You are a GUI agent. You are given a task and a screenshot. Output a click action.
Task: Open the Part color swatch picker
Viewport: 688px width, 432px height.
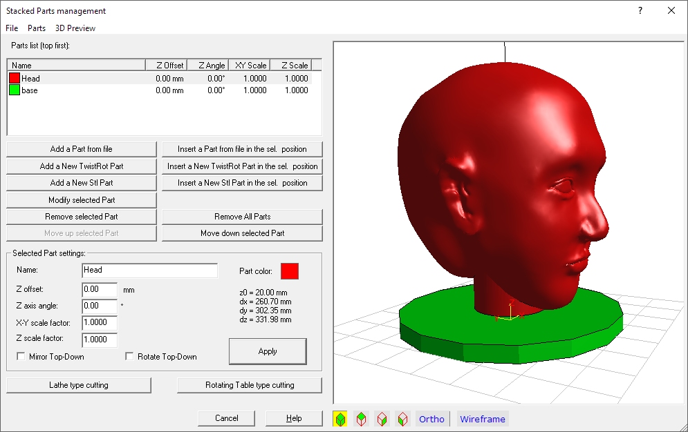[289, 271]
